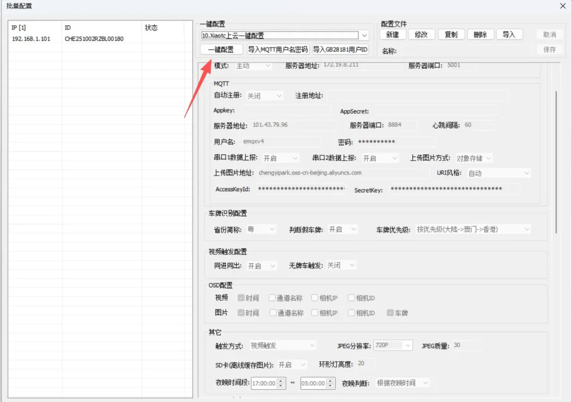
Task: Click the ID column header
Action: 101,27
